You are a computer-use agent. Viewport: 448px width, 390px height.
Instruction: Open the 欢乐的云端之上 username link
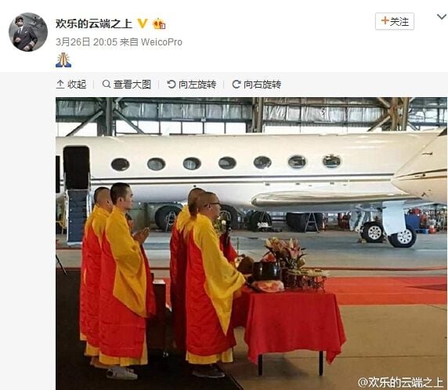click(x=94, y=23)
